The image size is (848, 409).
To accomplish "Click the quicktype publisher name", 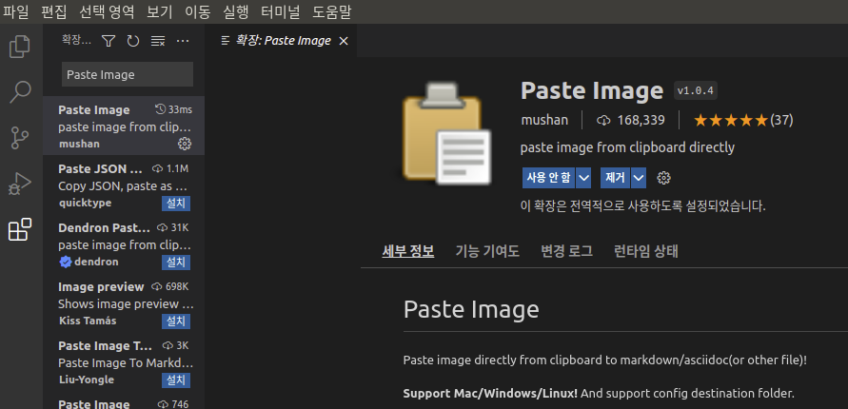I will pyautogui.click(x=85, y=203).
